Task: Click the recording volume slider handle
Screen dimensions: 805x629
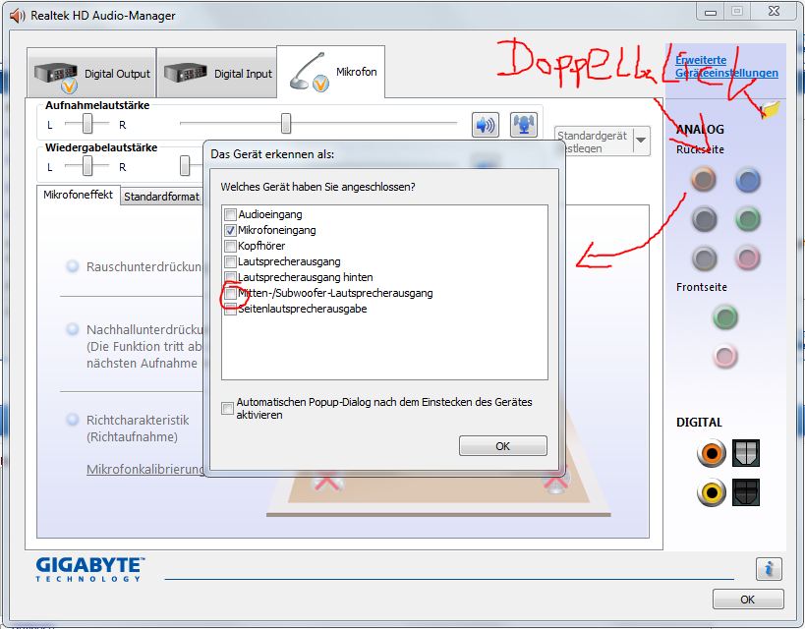Action: [286, 123]
